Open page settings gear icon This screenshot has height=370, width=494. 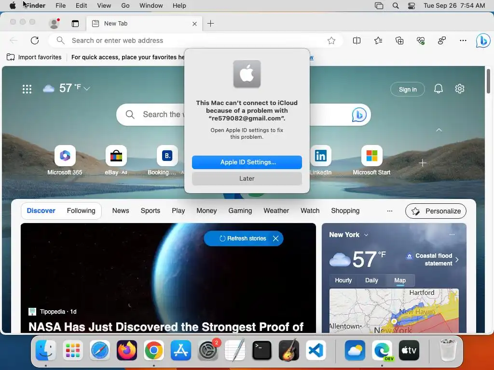[x=460, y=89]
